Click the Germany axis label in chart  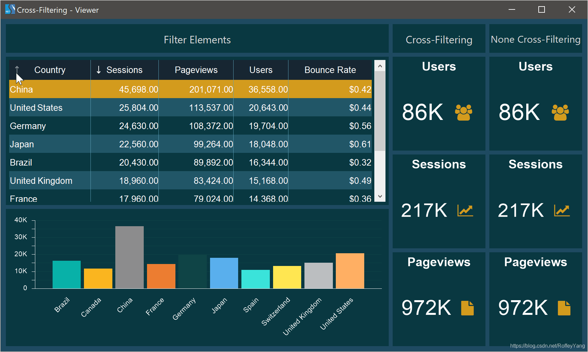184,309
